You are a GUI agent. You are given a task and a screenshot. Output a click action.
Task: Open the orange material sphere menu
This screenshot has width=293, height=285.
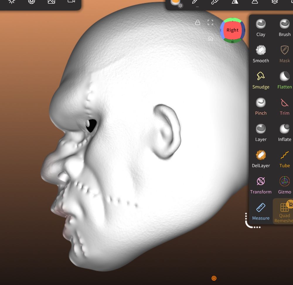tap(176, 3)
